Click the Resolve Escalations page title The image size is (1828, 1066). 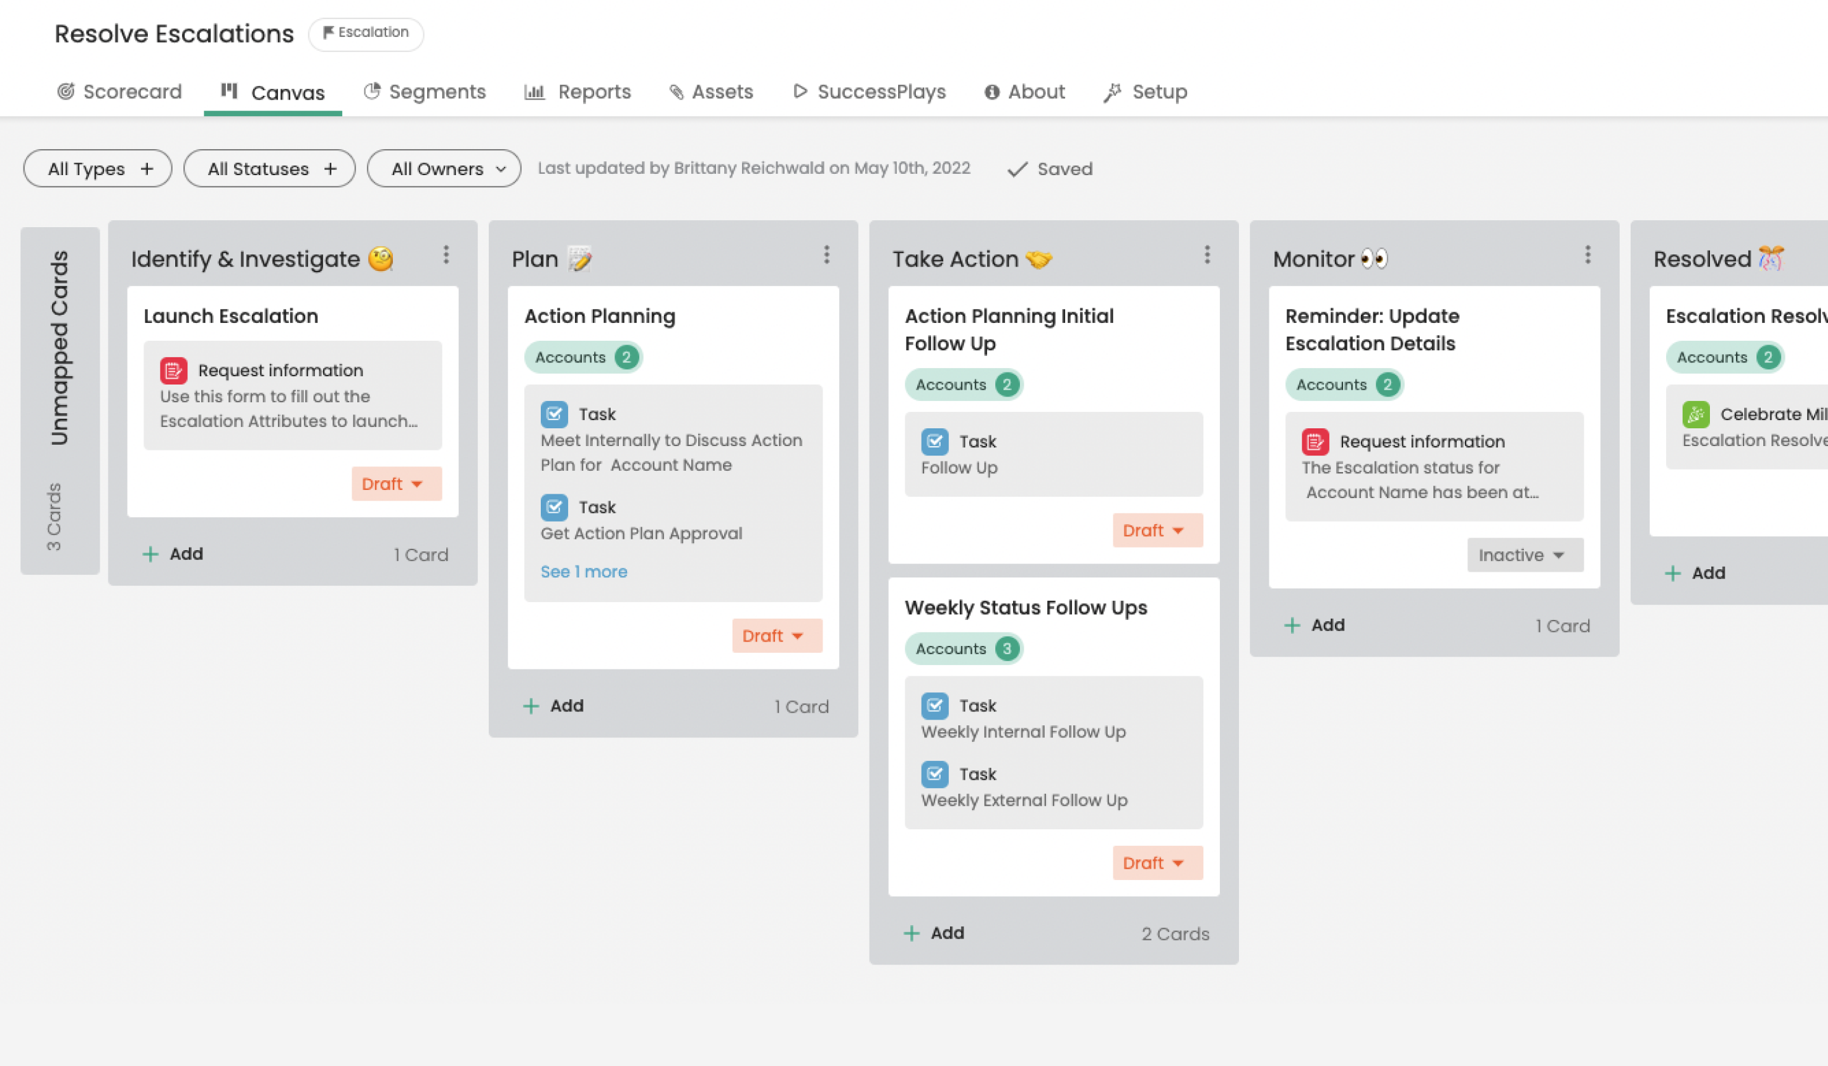174,34
